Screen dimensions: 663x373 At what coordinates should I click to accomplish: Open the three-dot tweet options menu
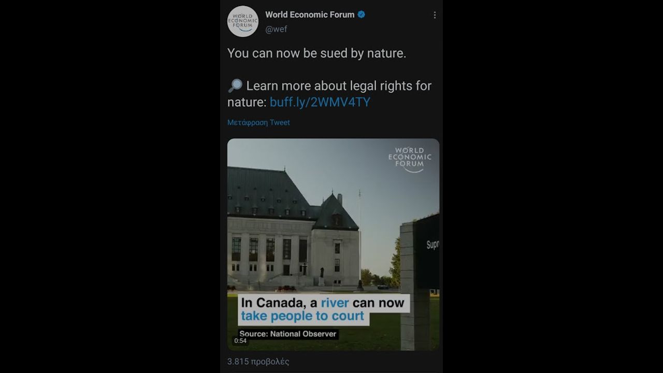435,15
